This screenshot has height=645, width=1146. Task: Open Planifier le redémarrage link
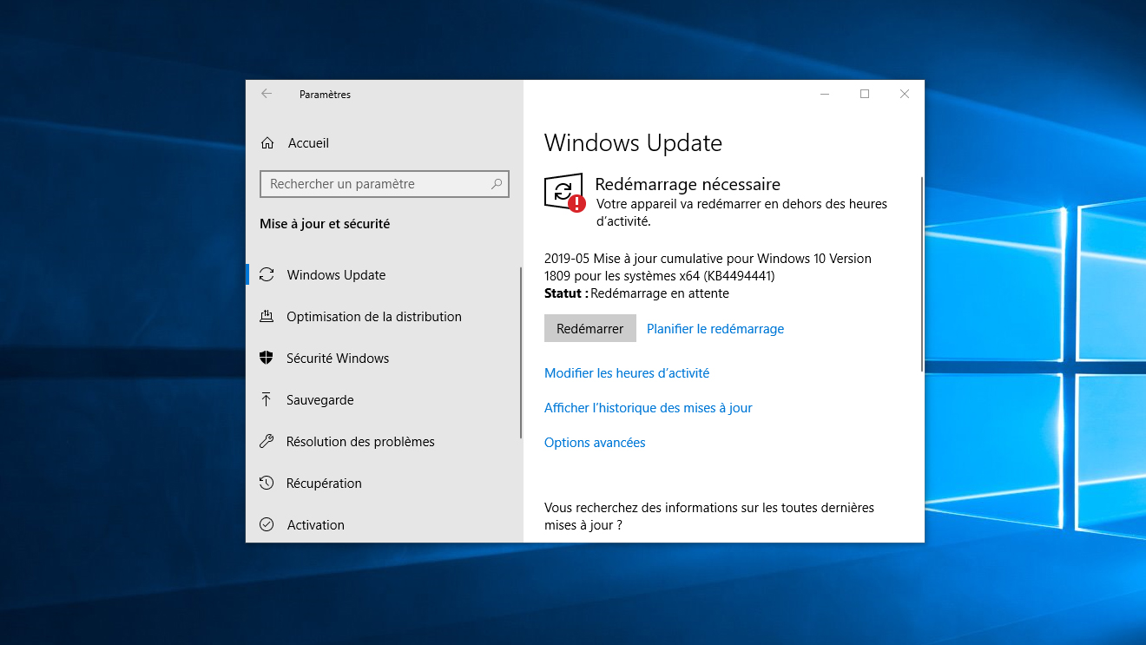coord(715,329)
